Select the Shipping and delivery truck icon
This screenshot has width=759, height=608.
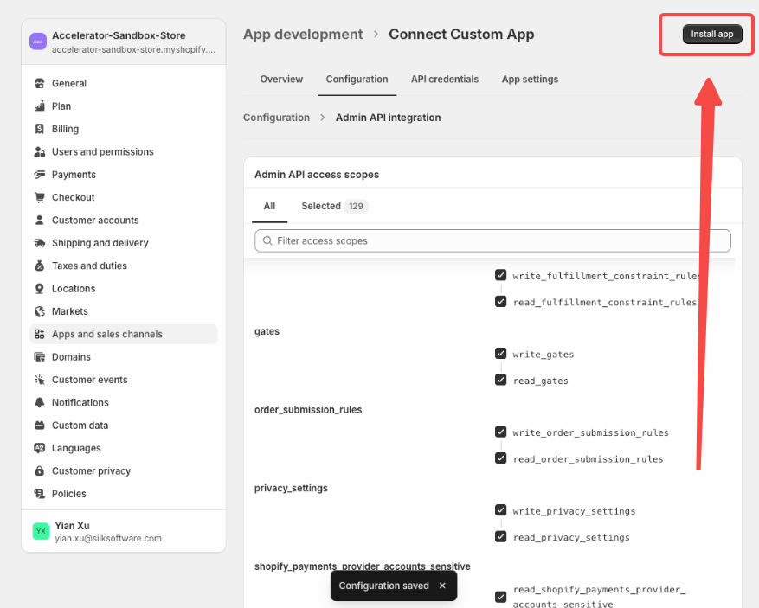[x=40, y=243]
